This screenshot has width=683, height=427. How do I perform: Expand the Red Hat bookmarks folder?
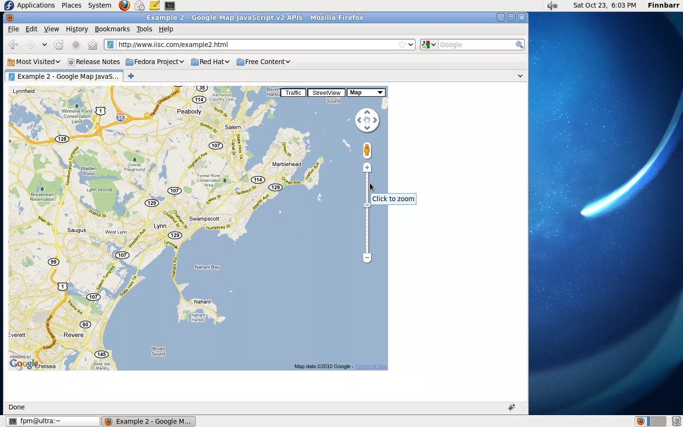(x=210, y=62)
